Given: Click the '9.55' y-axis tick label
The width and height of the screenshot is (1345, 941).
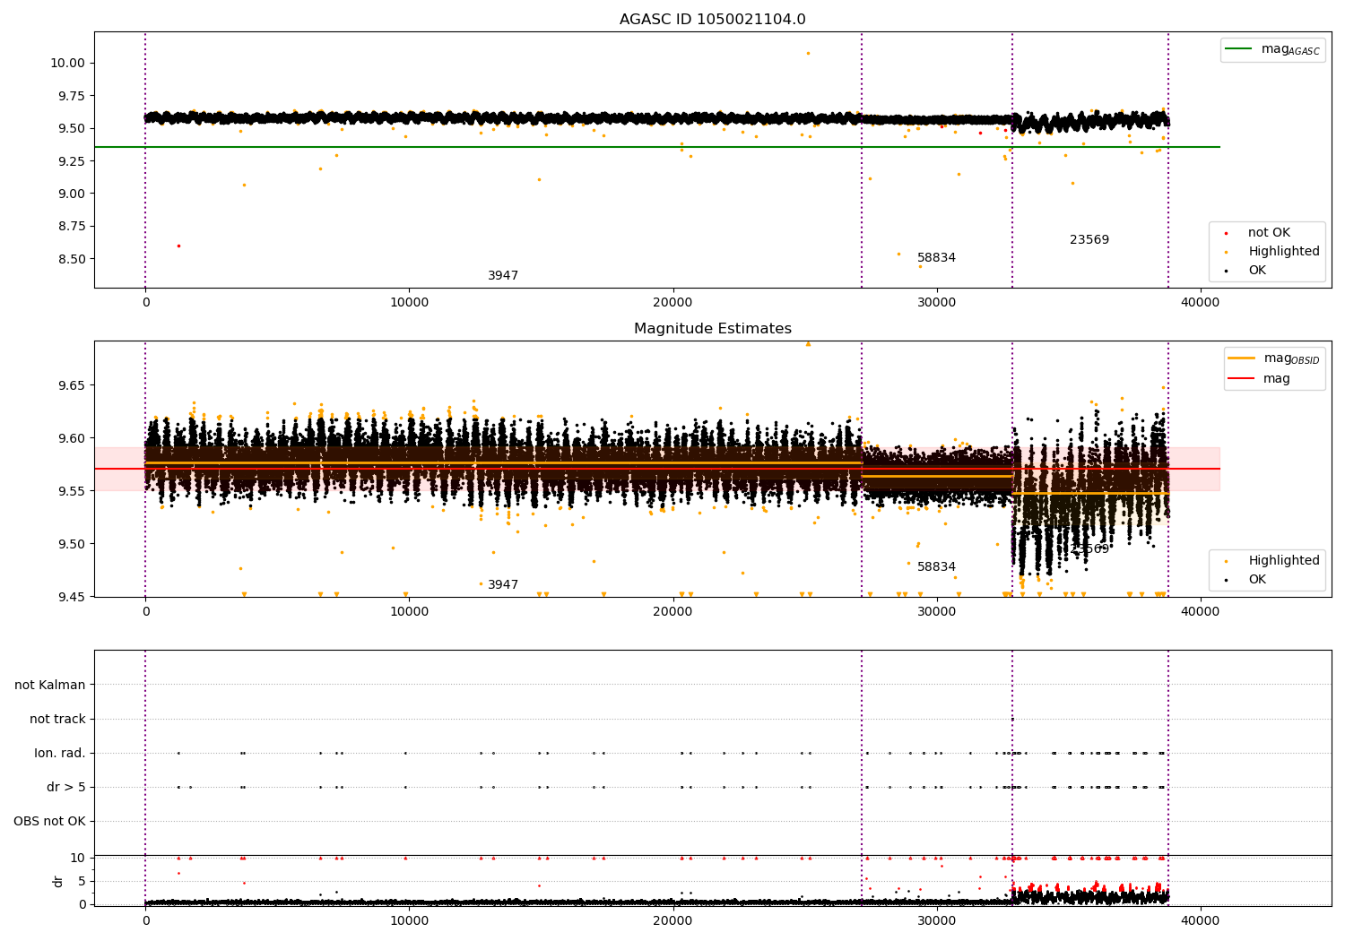Looking at the screenshot, I should 71,491.
